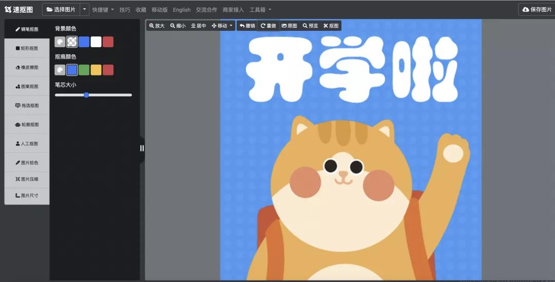555x282 pixels.
Task: Choose white background color swatch
Action: click(96, 42)
